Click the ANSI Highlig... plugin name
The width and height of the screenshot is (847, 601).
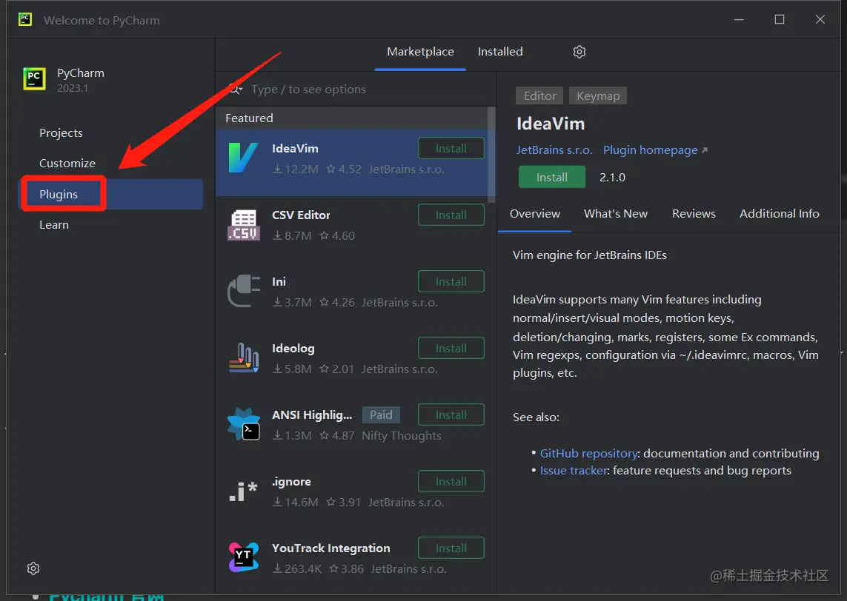point(312,415)
